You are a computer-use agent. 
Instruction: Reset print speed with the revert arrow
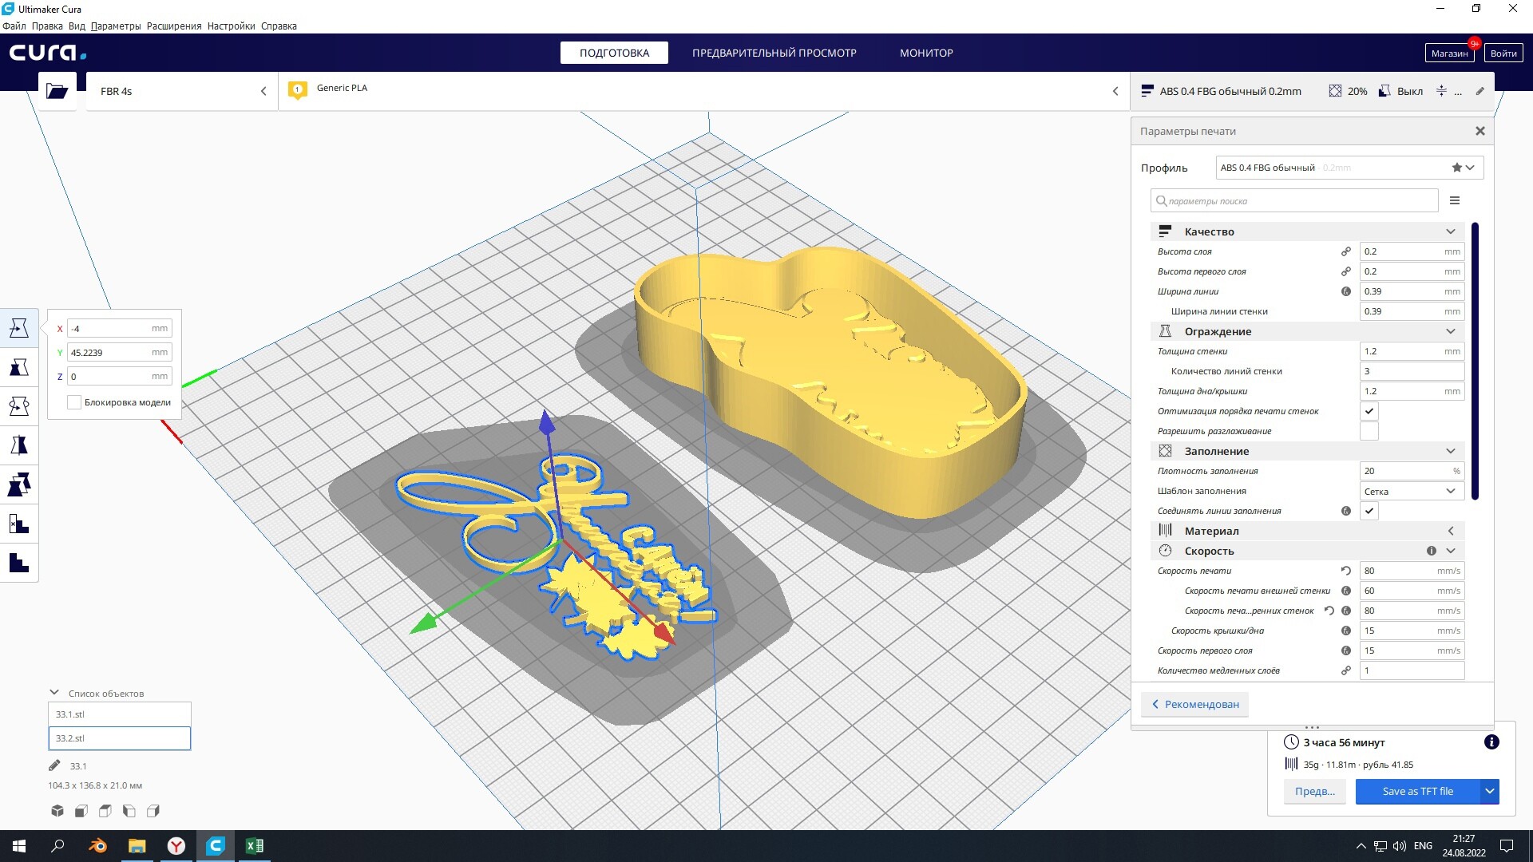(1345, 571)
